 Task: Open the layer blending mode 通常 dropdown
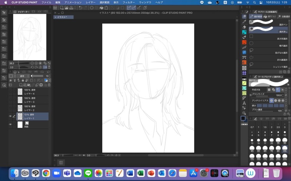tap(24, 76)
